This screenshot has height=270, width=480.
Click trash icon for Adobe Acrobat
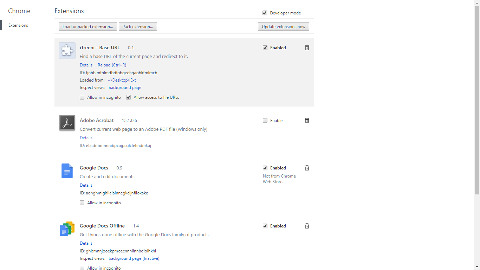(307, 121)
